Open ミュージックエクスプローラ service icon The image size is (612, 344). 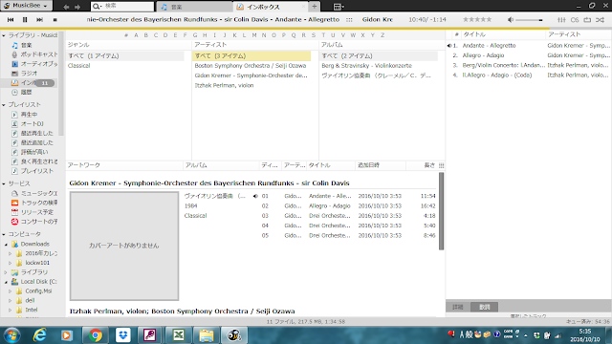tap(15, 193)
